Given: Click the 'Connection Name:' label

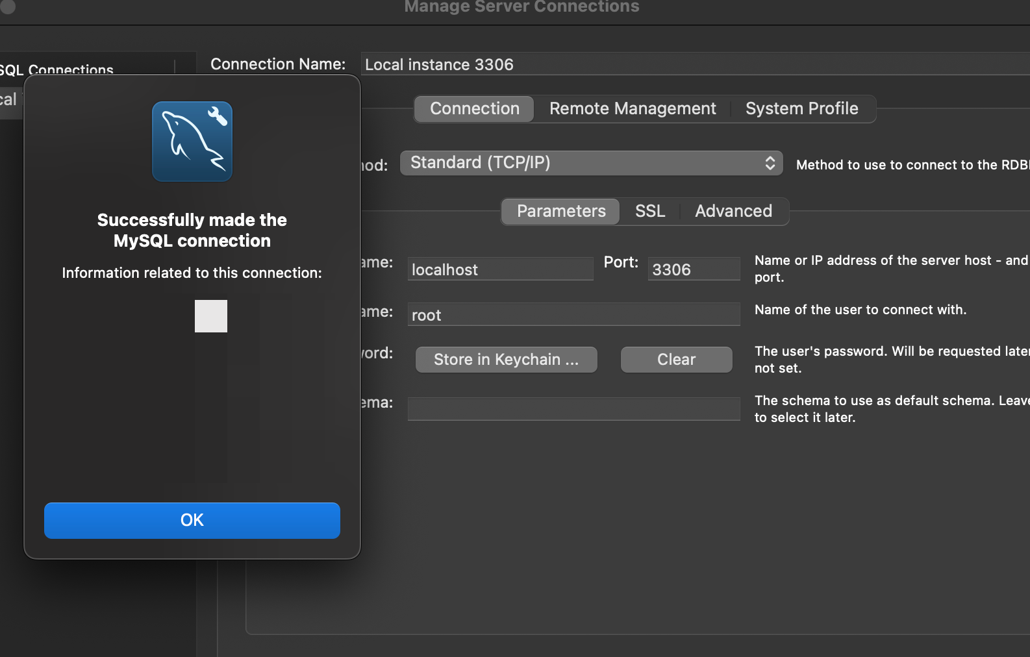Looking at the screenshot, I should point(278,64).
